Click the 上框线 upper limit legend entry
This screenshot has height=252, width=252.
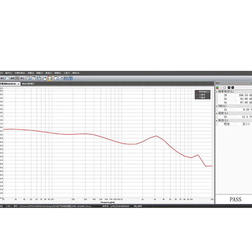tap(200, 95)
